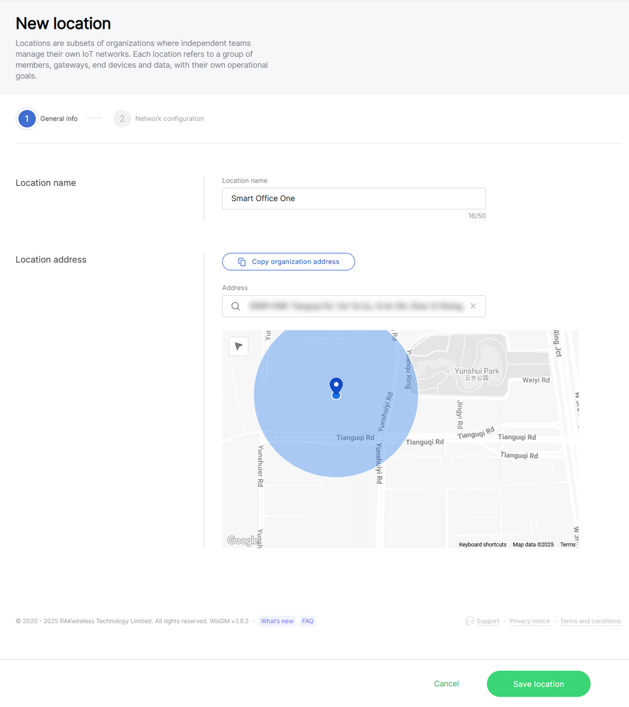Click inside the Location name text field
Image resolution: width=629 pixels, height=707 pixels.
coord(353,198)
